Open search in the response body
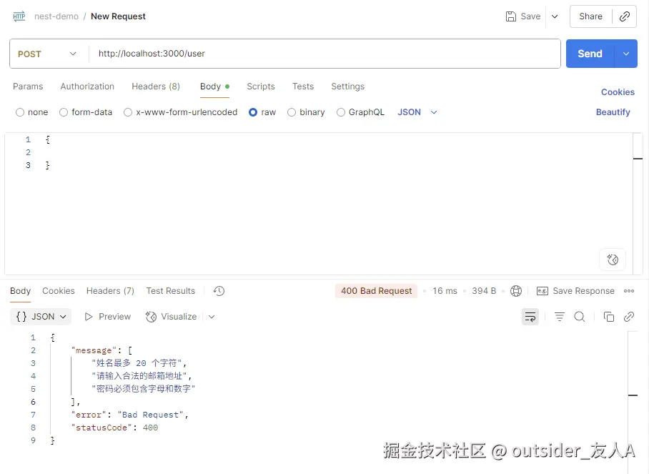Viewport: 649px width, 474px height. 578,317
